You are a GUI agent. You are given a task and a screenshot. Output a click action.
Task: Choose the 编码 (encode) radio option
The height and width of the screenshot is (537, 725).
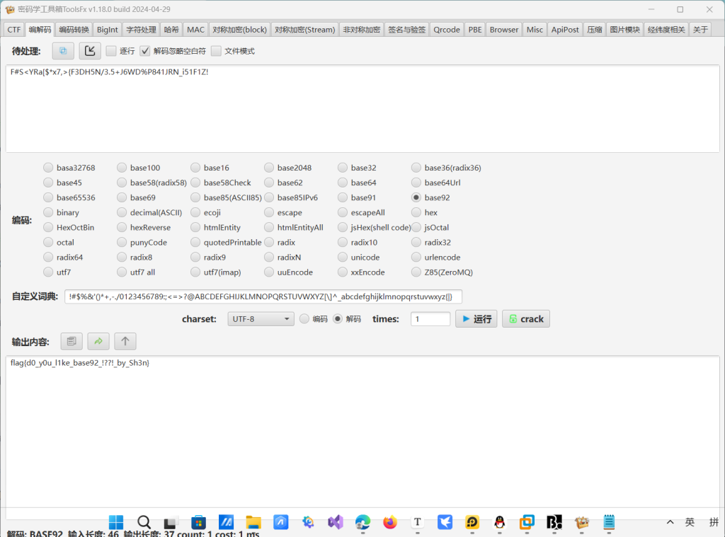pos(305,319)
